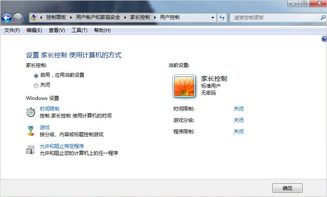Image resolution: width=327 pixels, height=197 pixels.
Task: Click the grey Forward arrow button
Action: click(x=18, y=18)
